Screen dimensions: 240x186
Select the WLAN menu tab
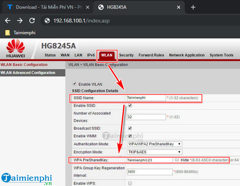pyautogui.click(x=107, y=55)
